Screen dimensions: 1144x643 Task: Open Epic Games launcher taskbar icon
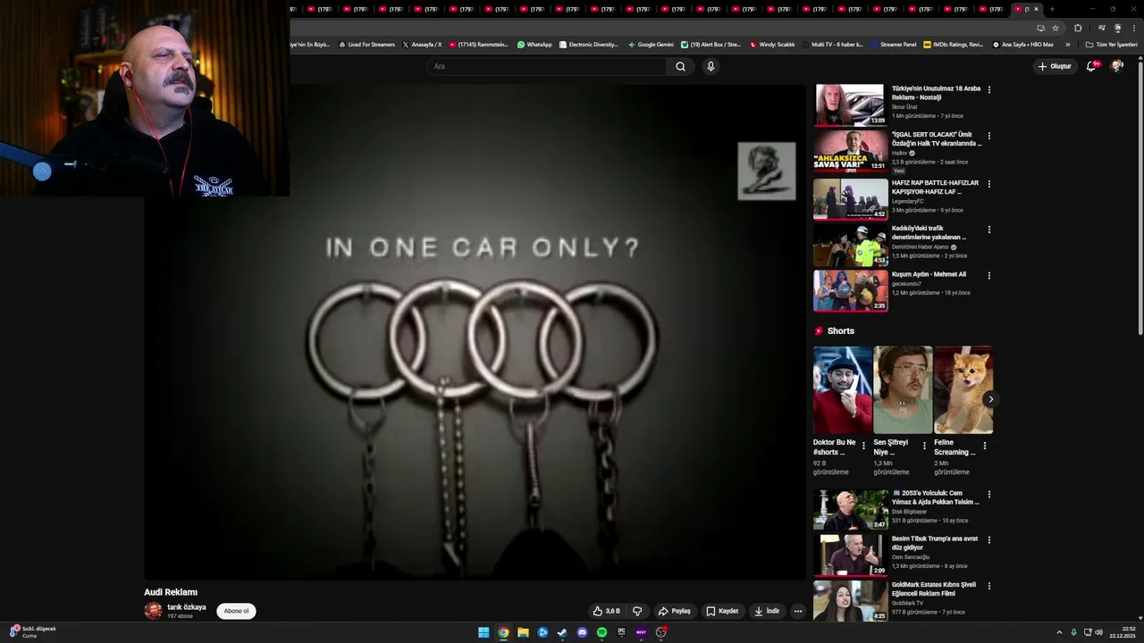621,632
